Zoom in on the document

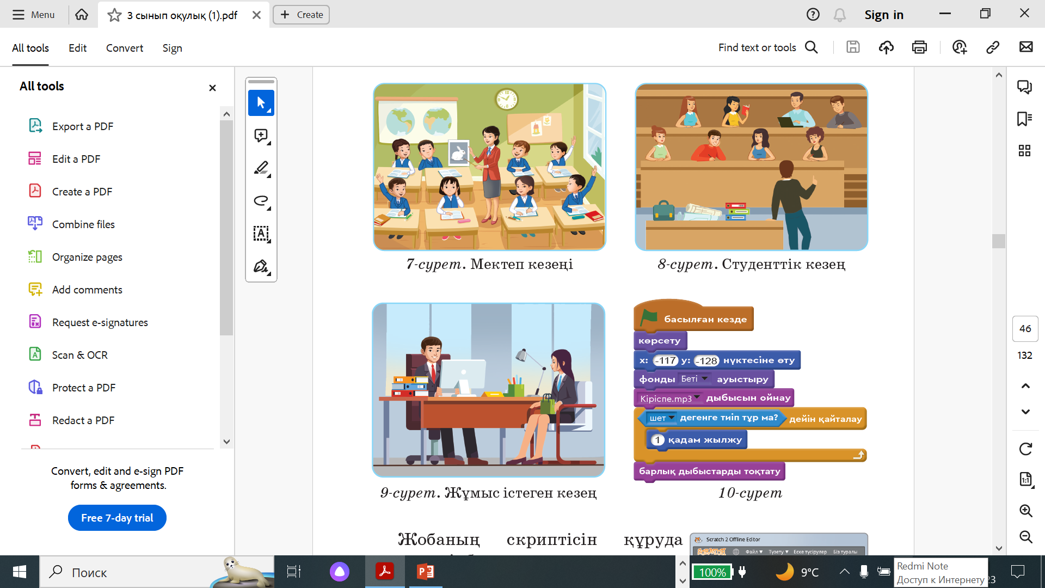(x=1025, y=511)
